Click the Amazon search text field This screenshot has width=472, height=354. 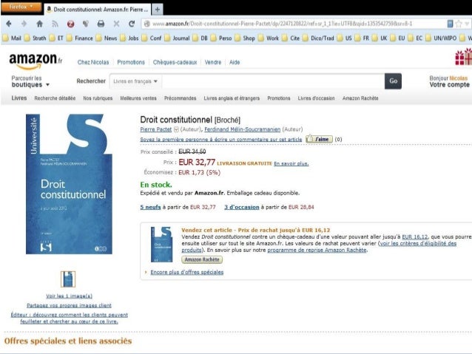(273, 81)
